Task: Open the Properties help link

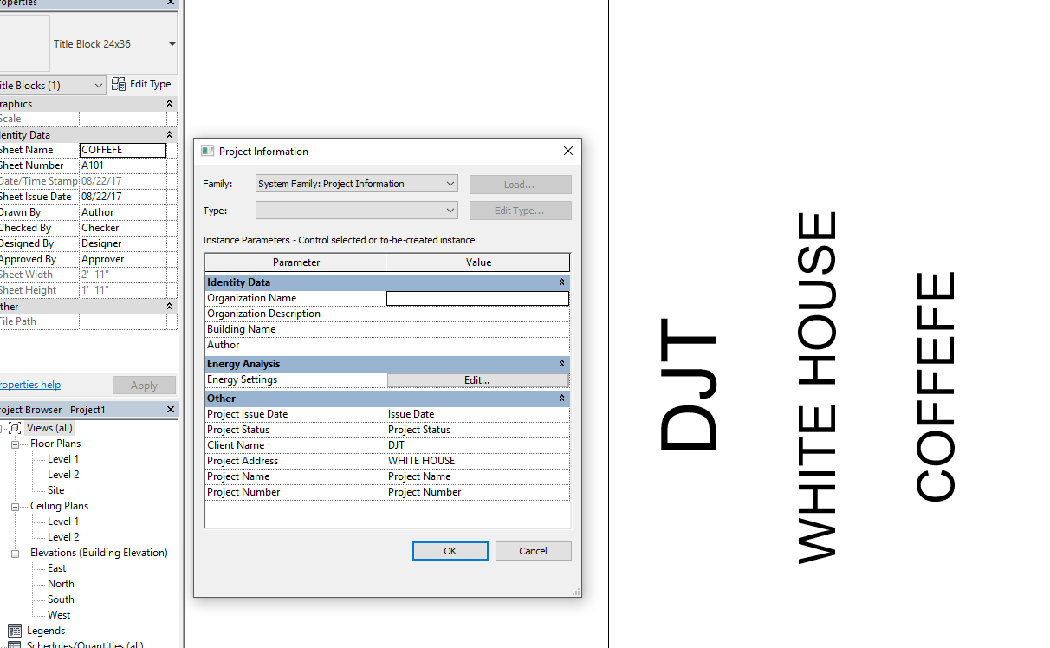Action: (x=29, y=384)
